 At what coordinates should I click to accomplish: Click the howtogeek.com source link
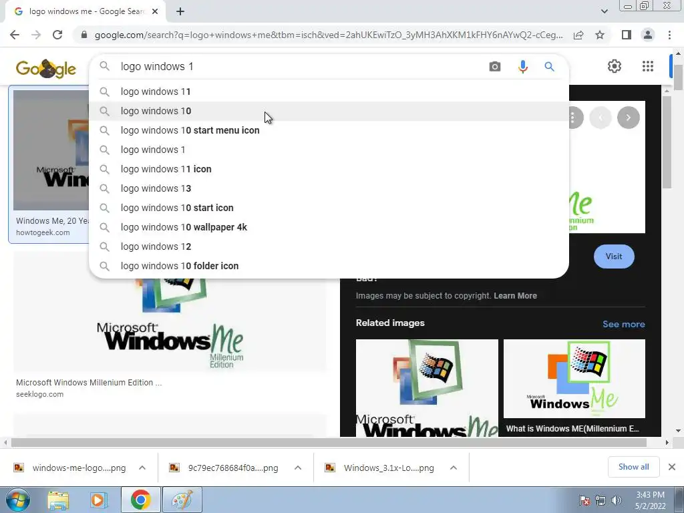[43, 232]
